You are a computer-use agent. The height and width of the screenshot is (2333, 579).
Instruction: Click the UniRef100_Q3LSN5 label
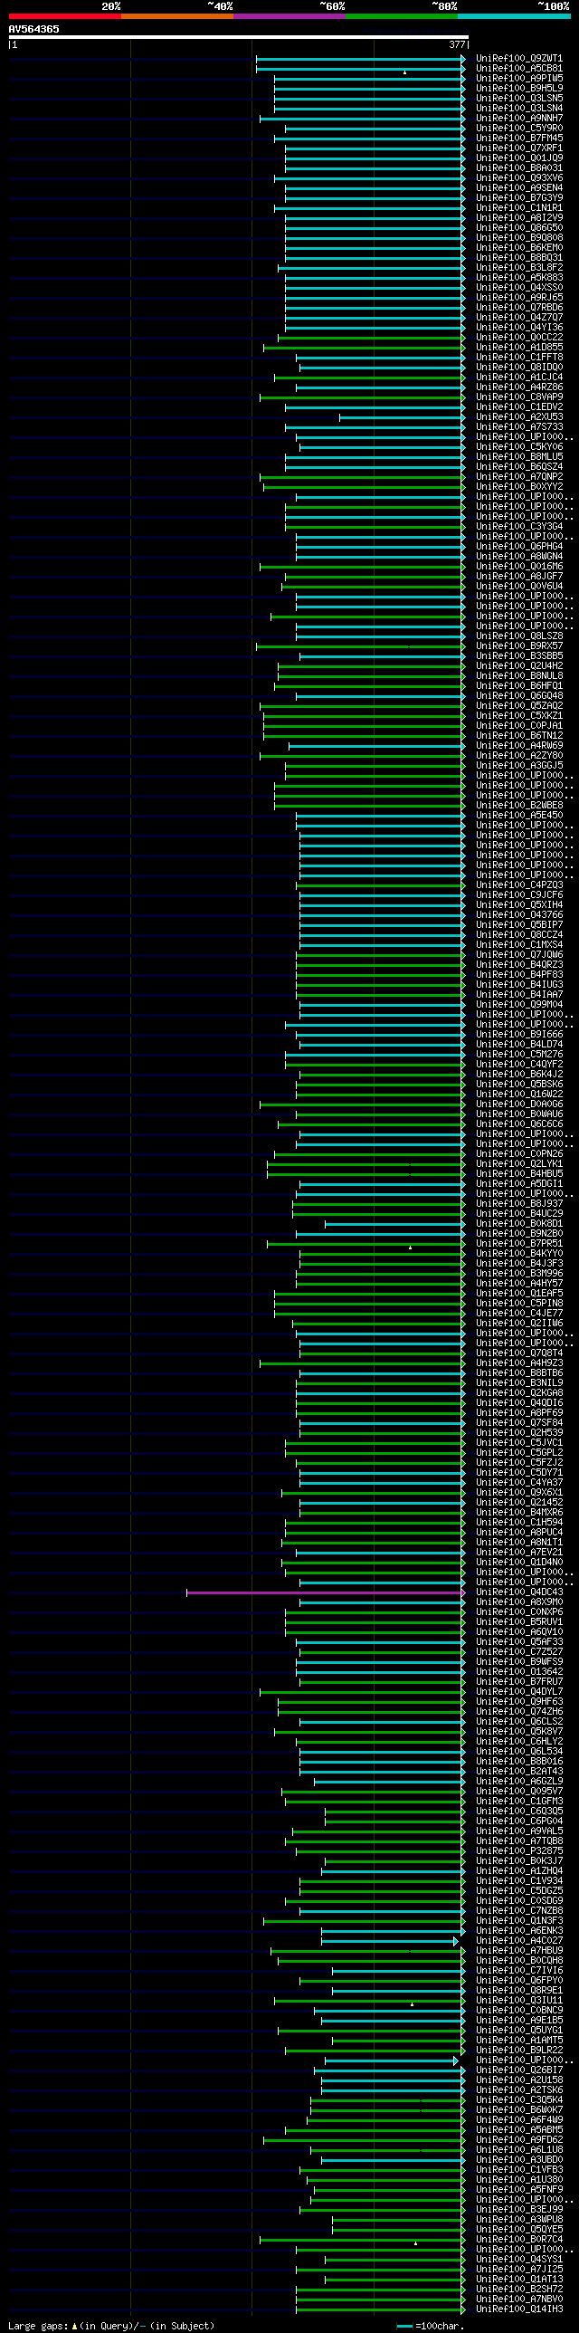(519, 99)
